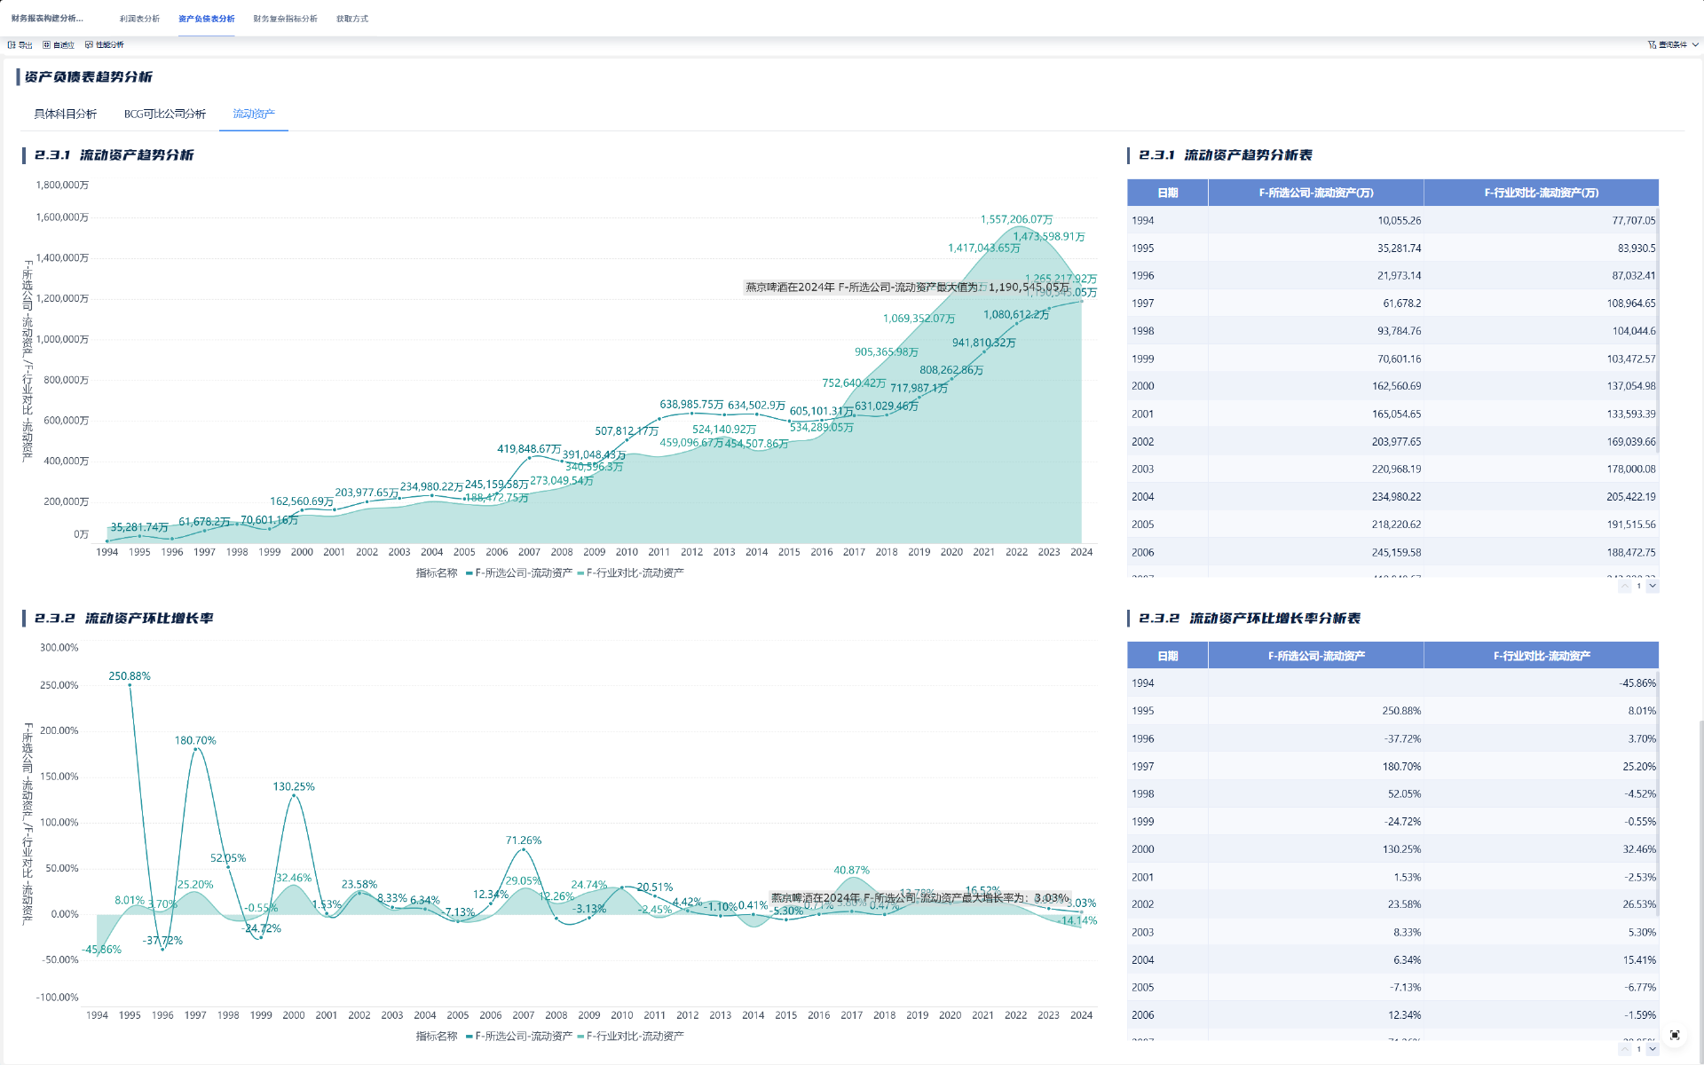This screenshot has width=1704, height=1065.
Task: Go to next page of 趋势分析表 table
Action: pos(1653,586)
